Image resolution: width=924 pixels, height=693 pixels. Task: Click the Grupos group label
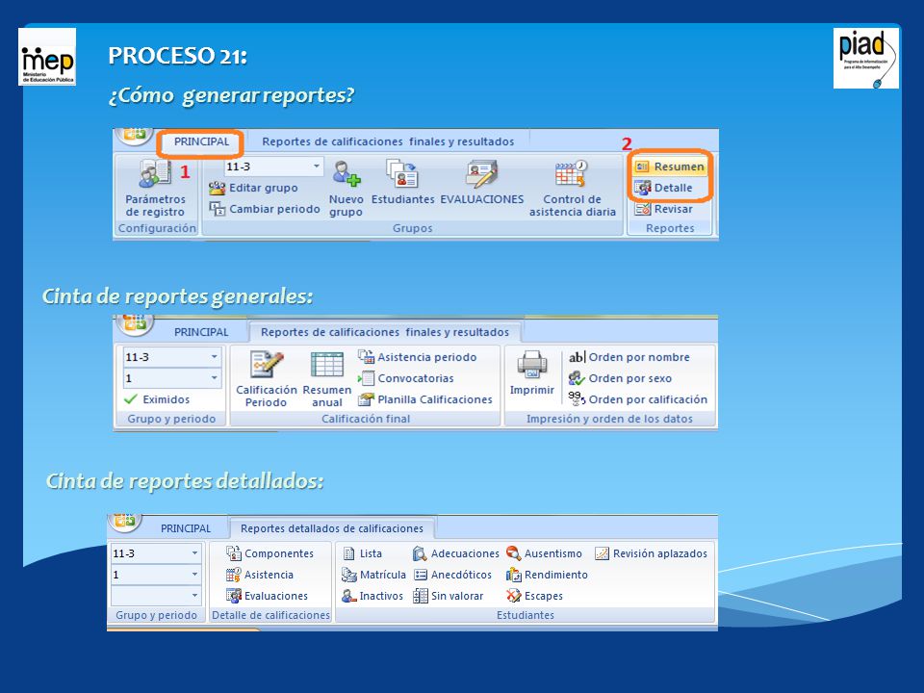click(x=413, y=228)
